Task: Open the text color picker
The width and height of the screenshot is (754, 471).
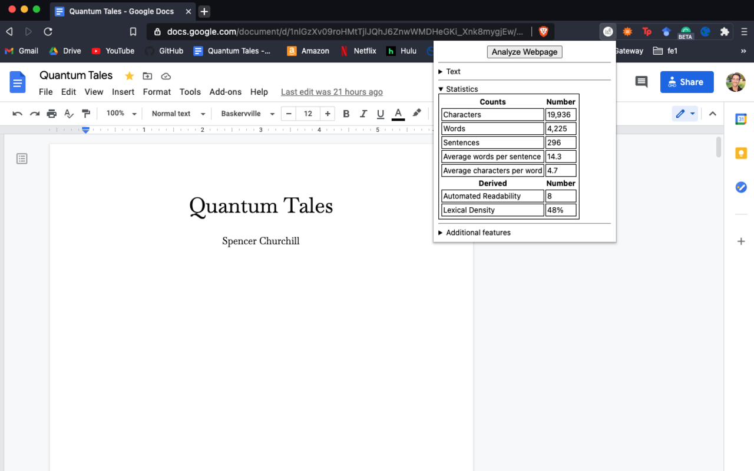Action: click(x=398, y=114)
